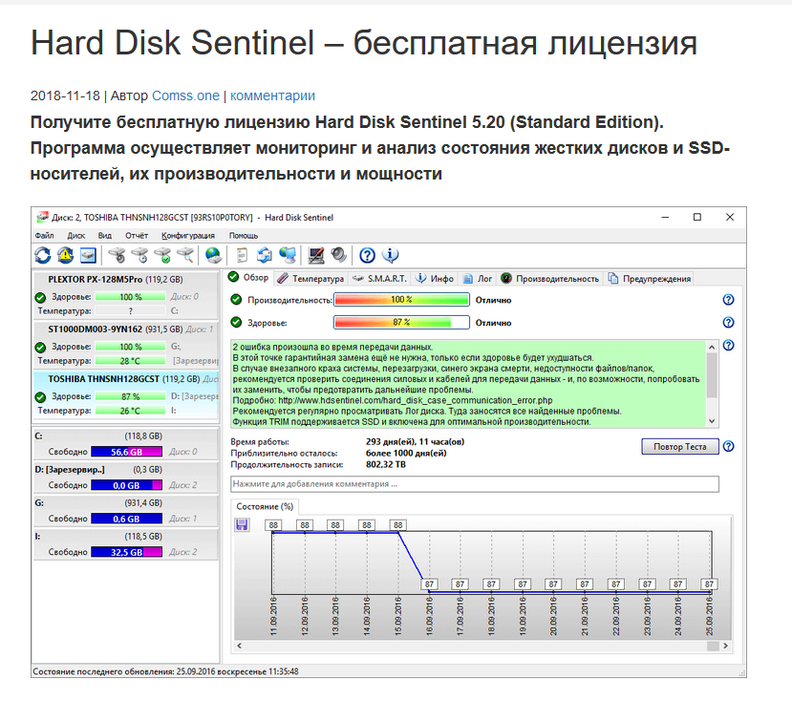Click the refresh icon with yellow warning triangle

coord(65,256)
